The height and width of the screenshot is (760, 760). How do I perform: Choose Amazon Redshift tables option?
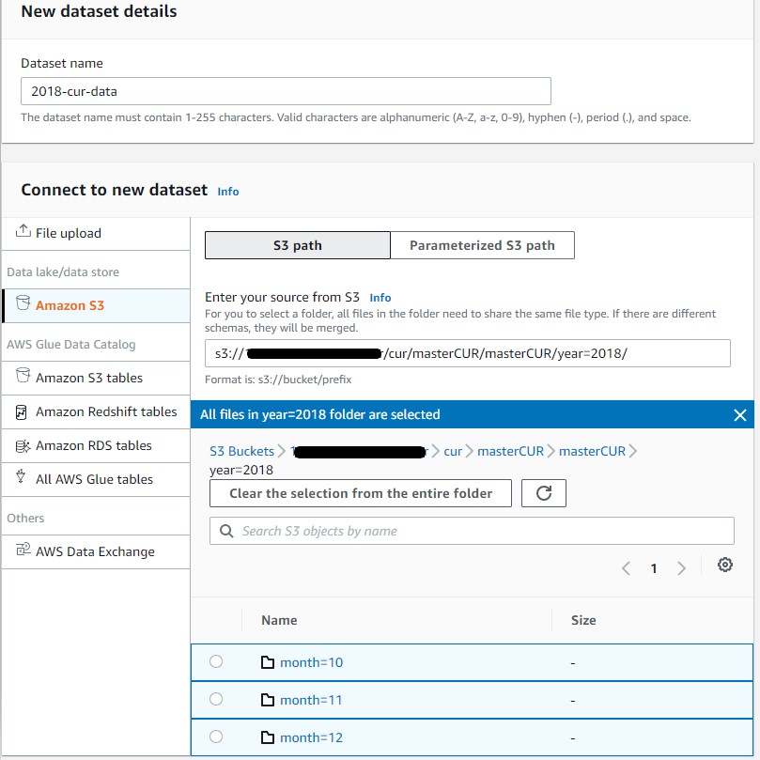[96, 412]
